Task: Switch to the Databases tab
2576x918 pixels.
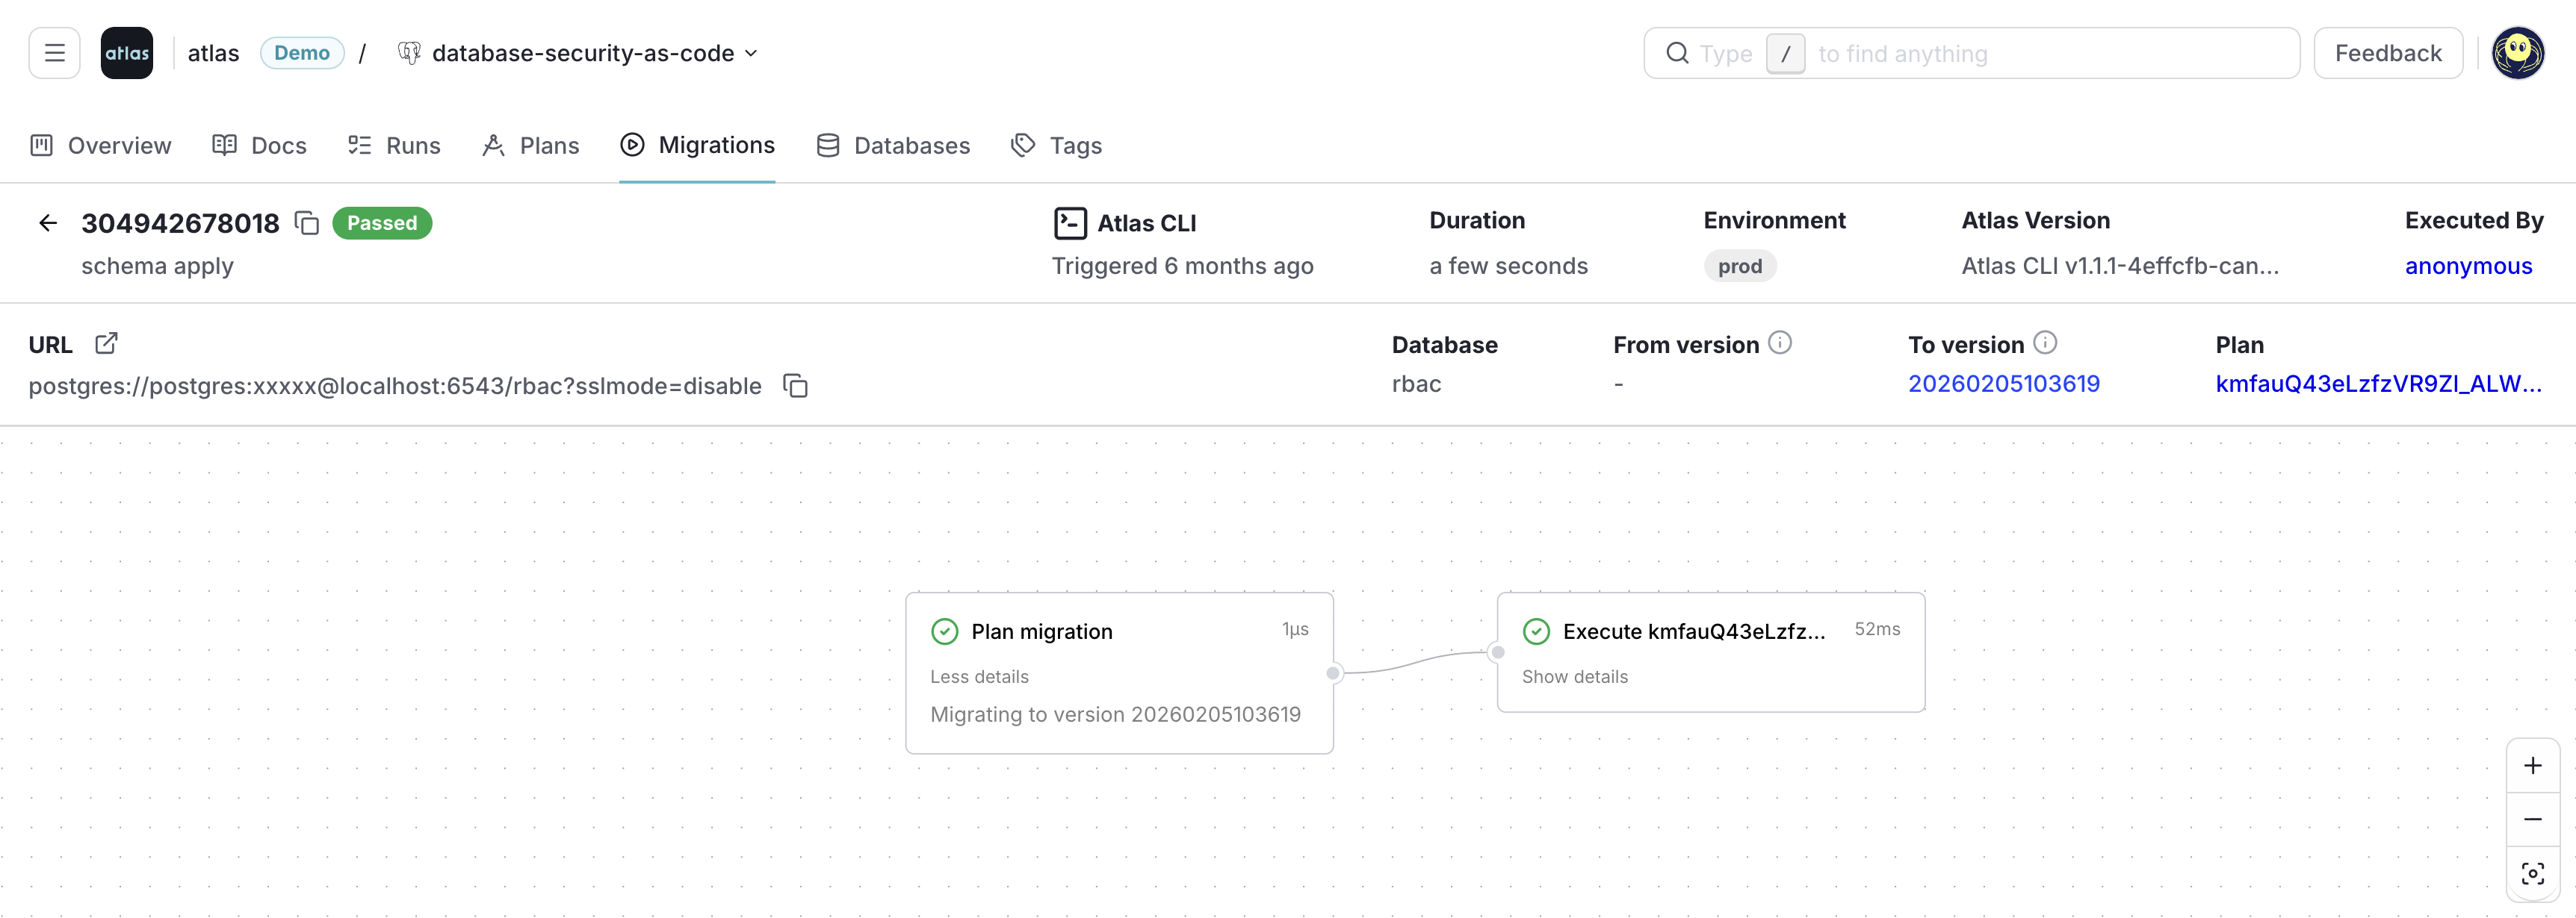Action: [893, 146]
